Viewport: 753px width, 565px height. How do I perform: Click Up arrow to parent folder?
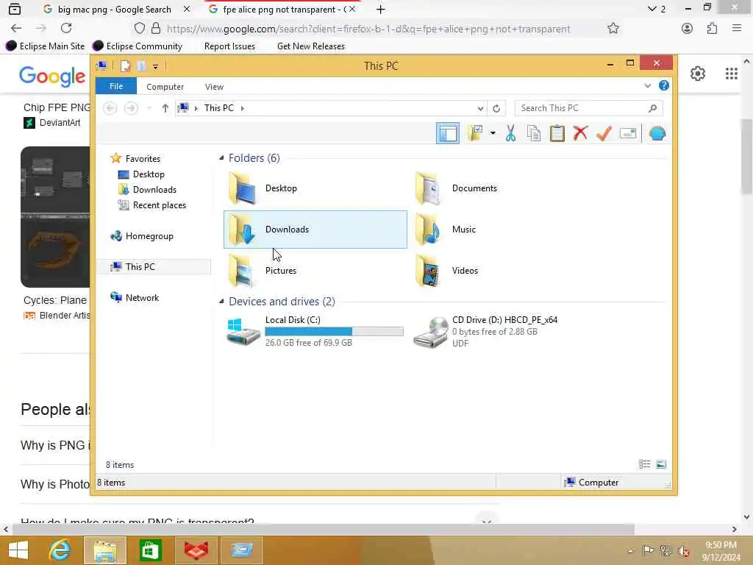(x=165, y=108)
